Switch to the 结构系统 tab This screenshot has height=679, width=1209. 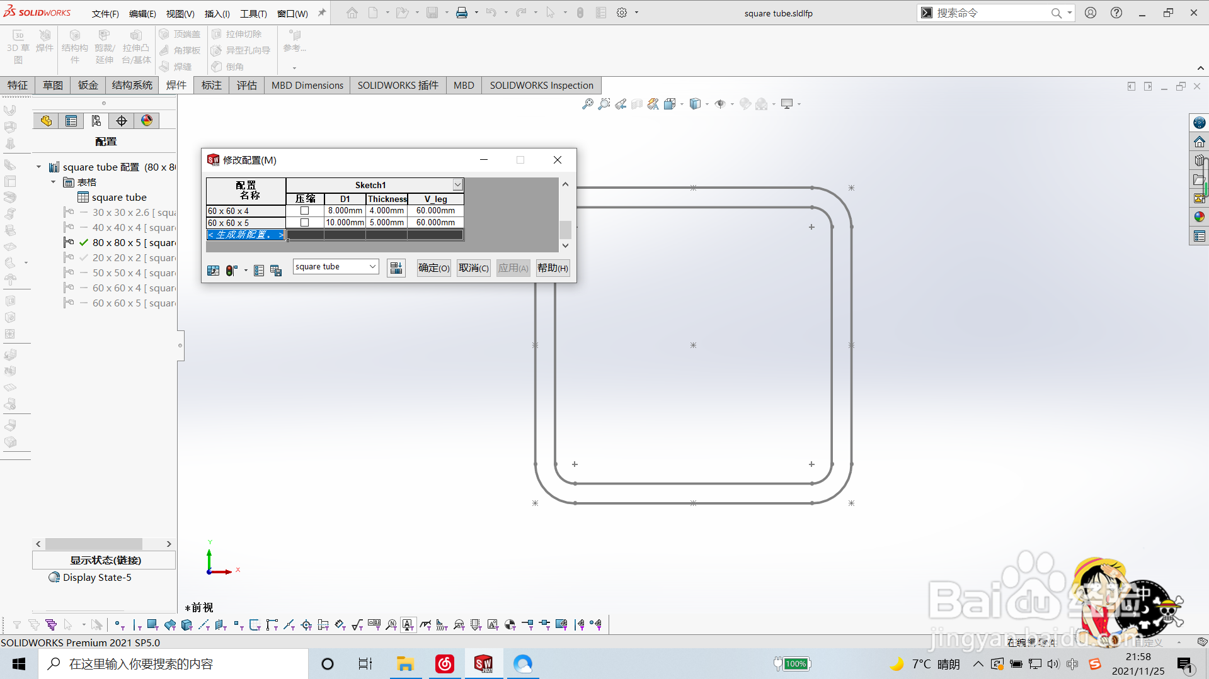(132, 85)
